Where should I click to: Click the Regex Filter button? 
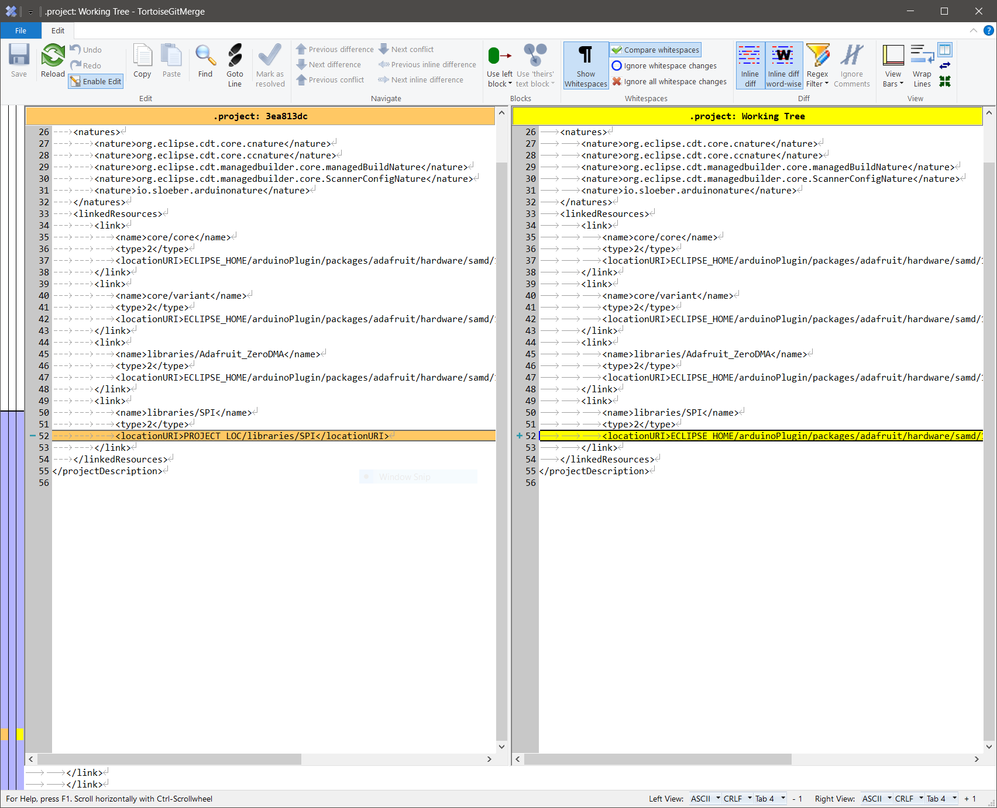tap(817, 64)
